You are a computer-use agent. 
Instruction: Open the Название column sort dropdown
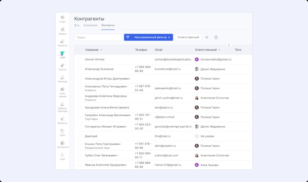point(101,50)
